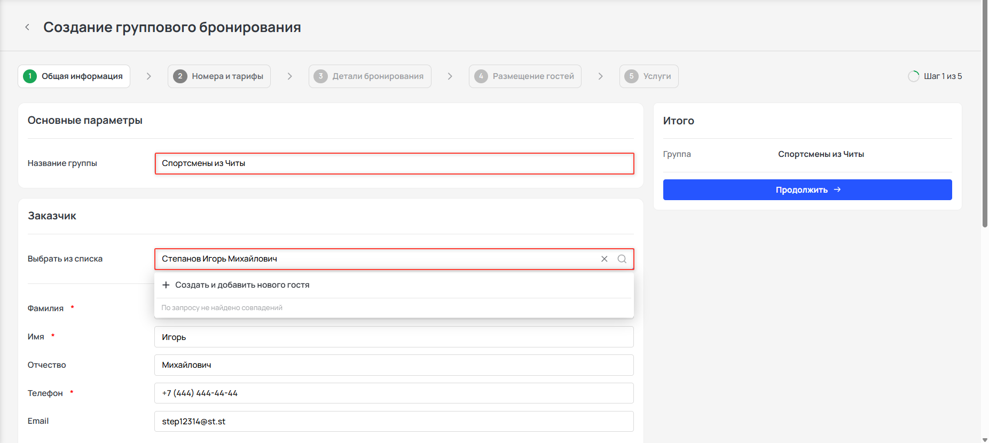Click the magnifier search icon in customer field
This screenshot has width=989, height=443.
[622, 259]
